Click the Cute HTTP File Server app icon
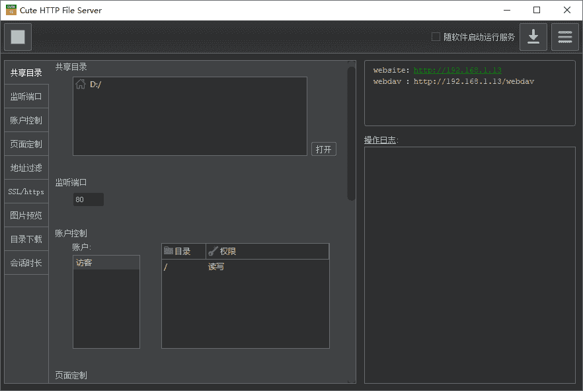Image resolution: width=583 pixels, height=391 pixels. tap(11, 10)
